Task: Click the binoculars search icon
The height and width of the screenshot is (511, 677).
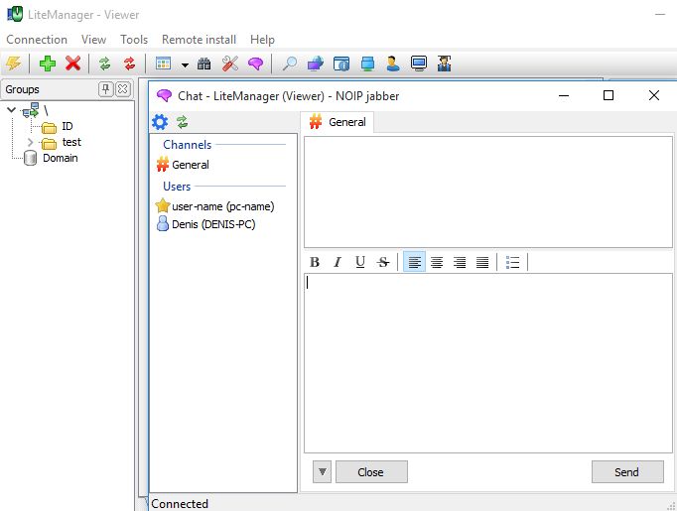Action: tap(204, 64)
